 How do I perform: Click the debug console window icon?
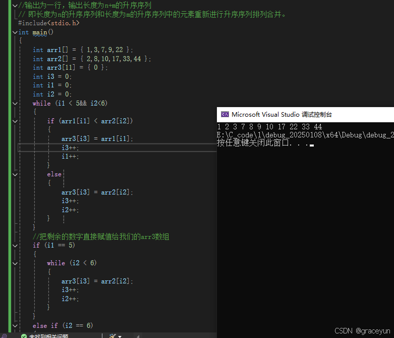click(x=225, y=115)
